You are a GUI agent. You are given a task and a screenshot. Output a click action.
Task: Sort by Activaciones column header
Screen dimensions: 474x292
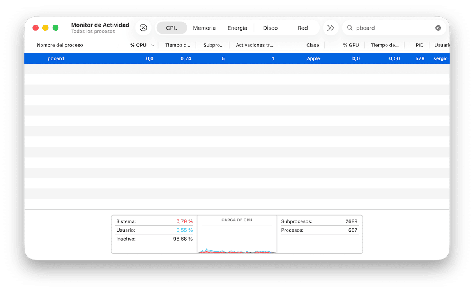(x=255, y=45)
